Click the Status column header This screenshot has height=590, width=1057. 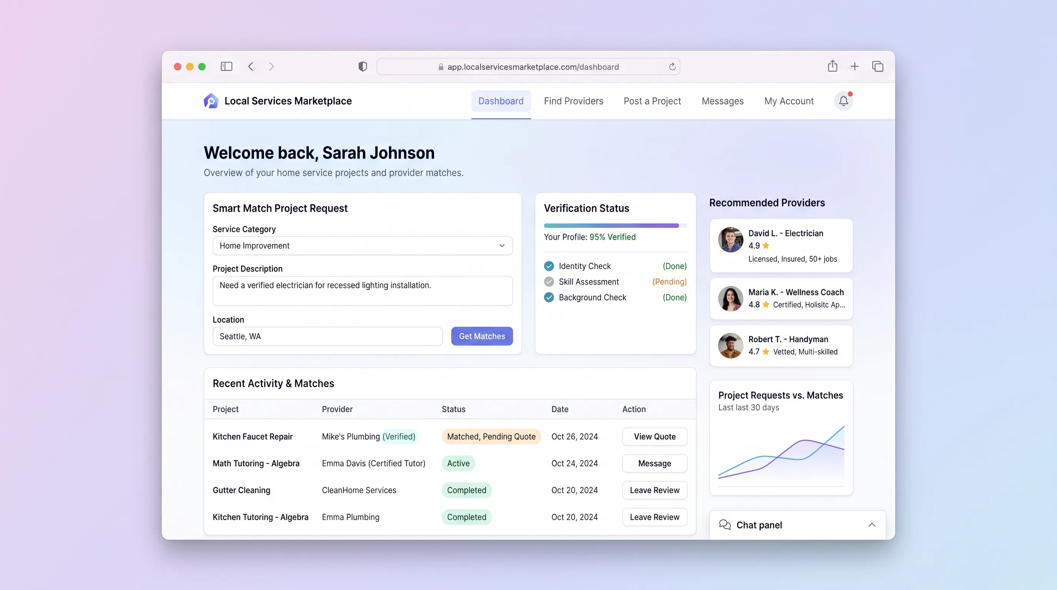click(453, 409)
